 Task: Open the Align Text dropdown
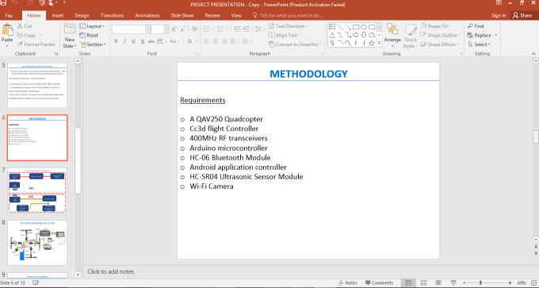[284, 35]
